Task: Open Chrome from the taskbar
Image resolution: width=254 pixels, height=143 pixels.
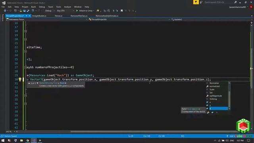Action: point(28,140)
